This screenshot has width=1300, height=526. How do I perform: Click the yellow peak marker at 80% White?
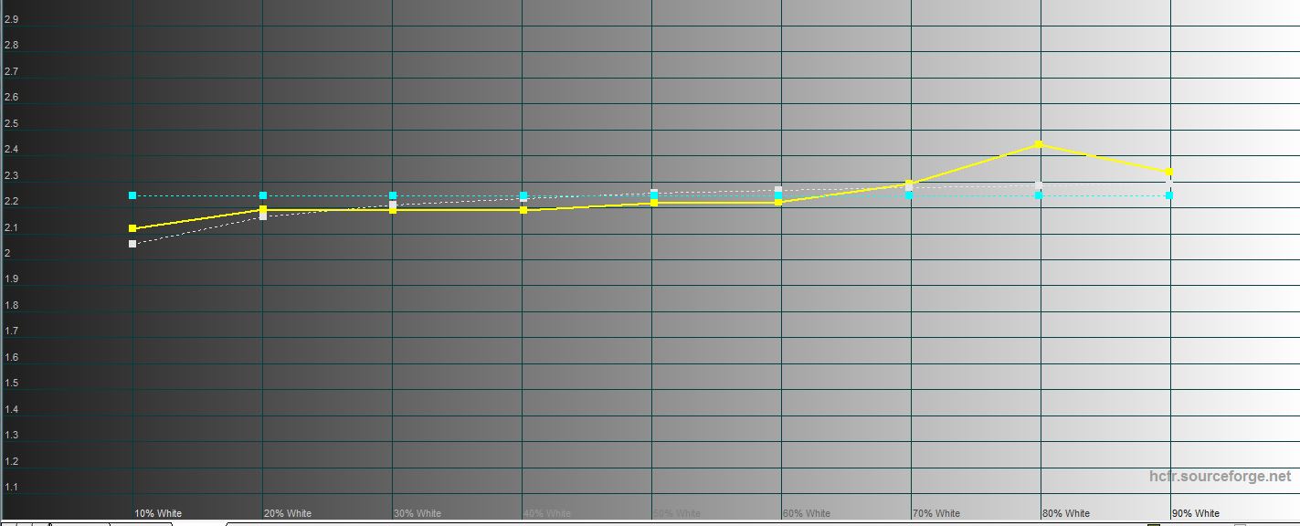(1039, 144)
